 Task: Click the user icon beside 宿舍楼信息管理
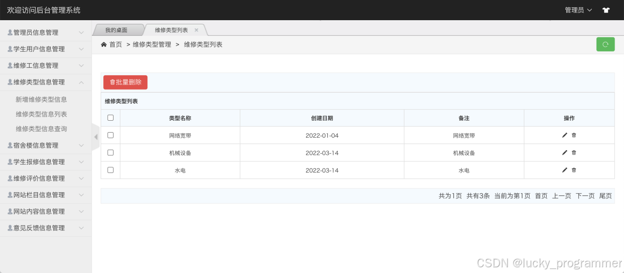pos(10,145)
